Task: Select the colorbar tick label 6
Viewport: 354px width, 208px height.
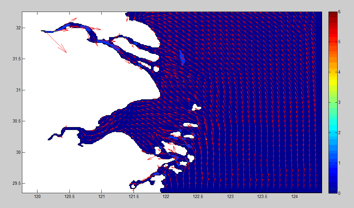Action: [x=339, y=12]
